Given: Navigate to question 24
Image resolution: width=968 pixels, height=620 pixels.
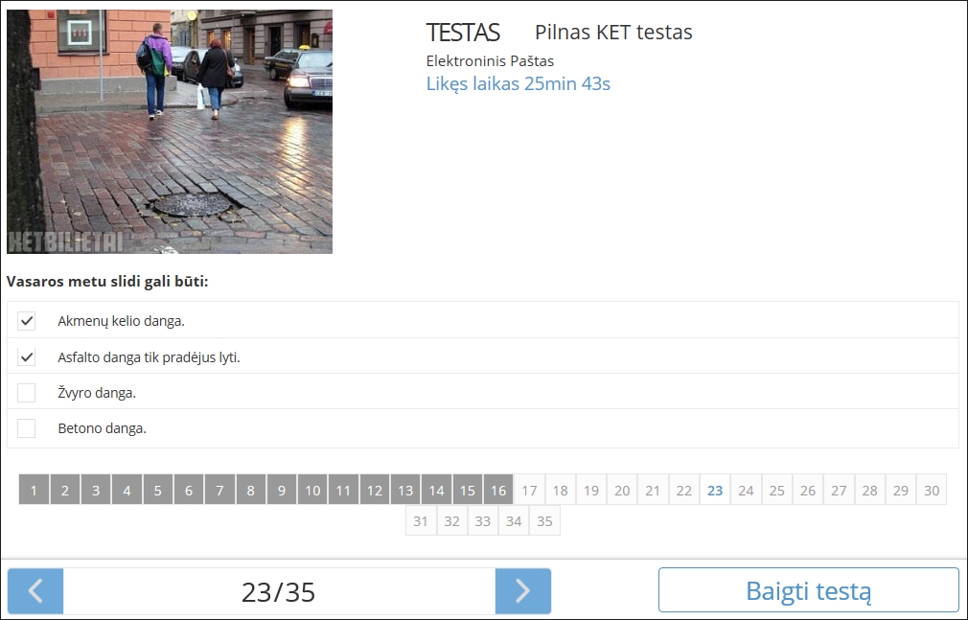Looking at the screenshot, I should [746, 491].
